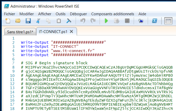Click the line starting with "# aXJzdC1PYmplY3Qw"

(x=97, y=96)
